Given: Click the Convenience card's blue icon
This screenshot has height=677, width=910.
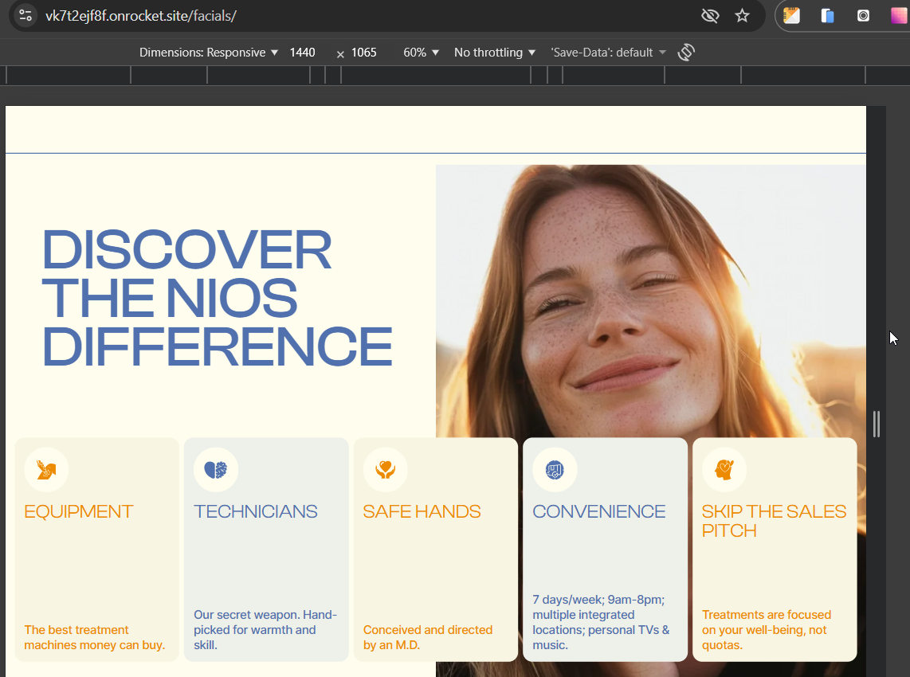Looking at the screenshot, I should [555, 470].
